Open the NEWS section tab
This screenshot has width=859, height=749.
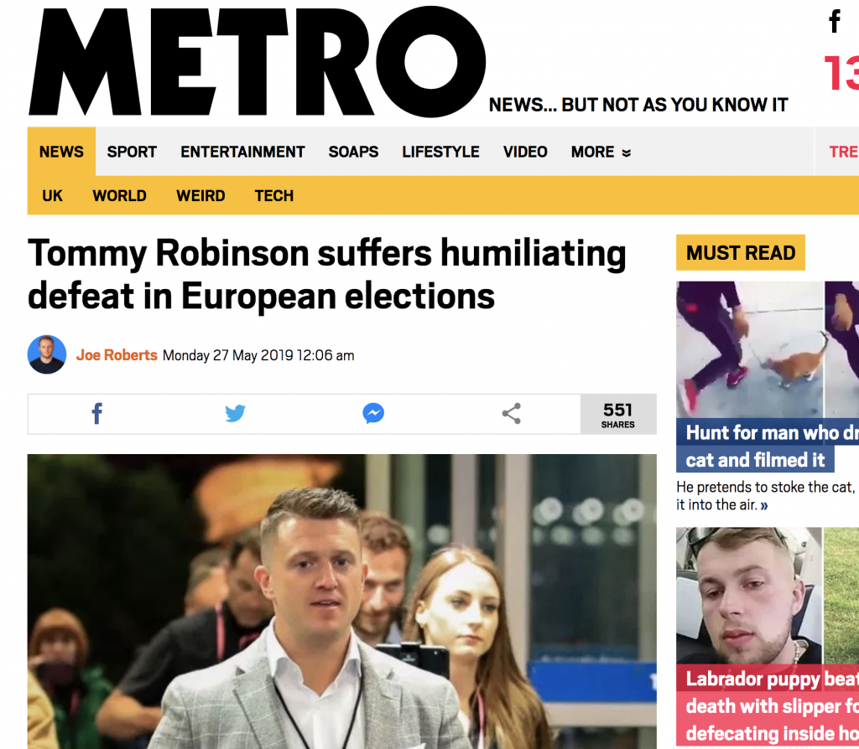click(x=61, y=152)
